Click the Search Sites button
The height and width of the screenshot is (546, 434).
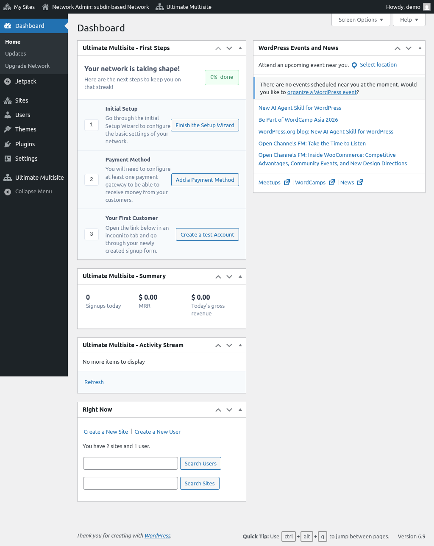click(200, 483)
